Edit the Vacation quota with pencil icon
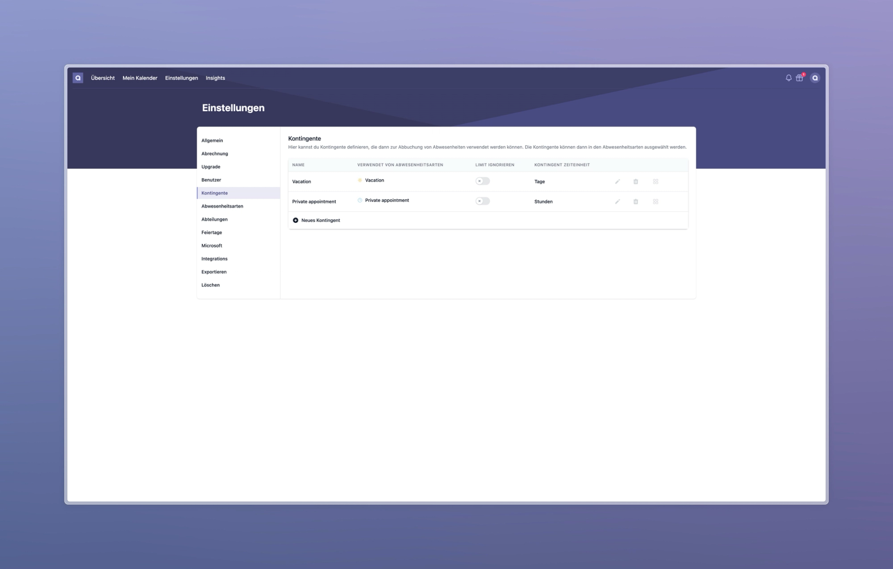Screen dimensions: 893x569 pos(617,181)
